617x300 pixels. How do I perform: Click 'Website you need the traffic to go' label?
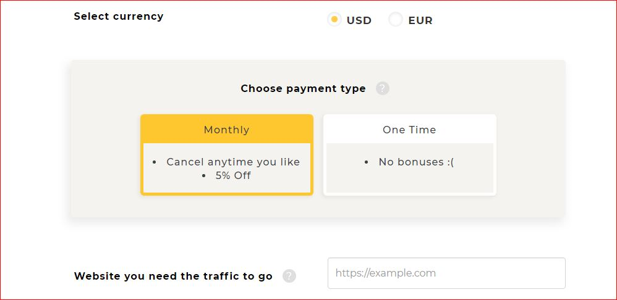coord(173,276)
